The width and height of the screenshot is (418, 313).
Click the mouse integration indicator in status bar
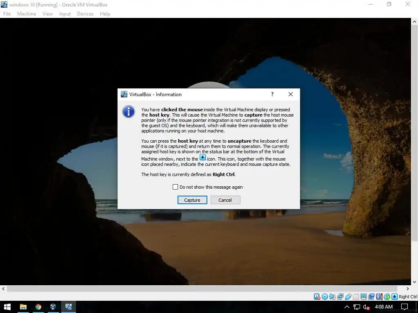pyautogui.click(x=387, y=297)
